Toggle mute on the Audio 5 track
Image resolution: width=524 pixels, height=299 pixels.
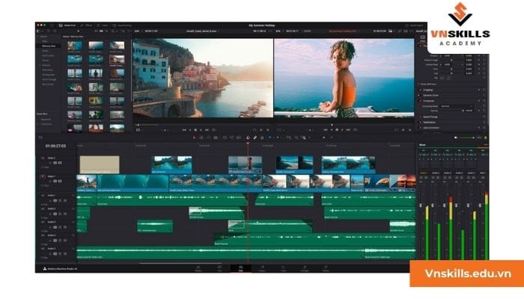click(65, 254)
